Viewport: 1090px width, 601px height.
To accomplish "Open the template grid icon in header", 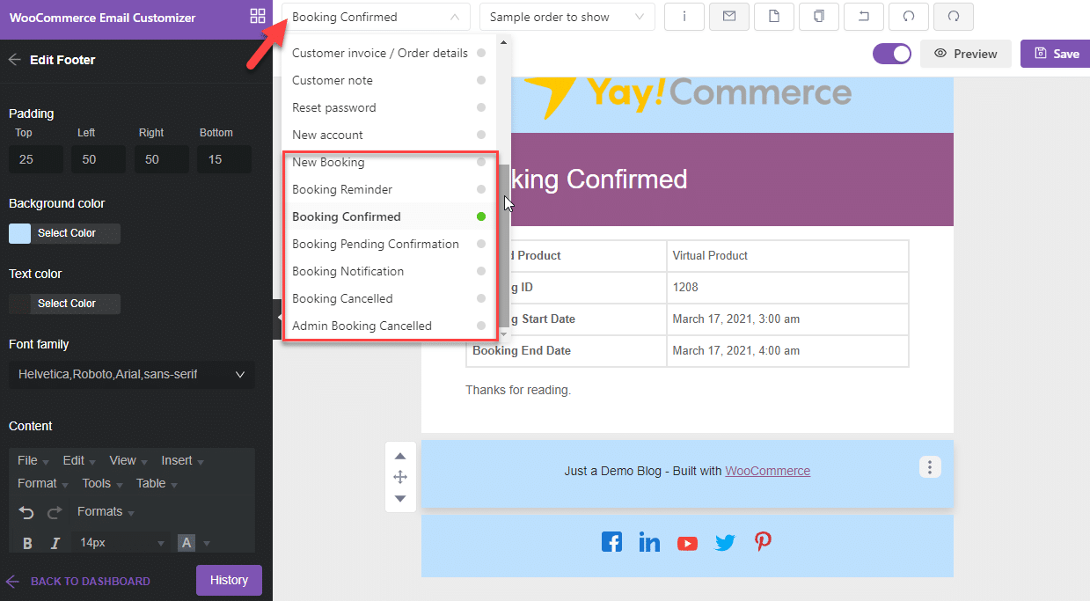I will [258, 16].
